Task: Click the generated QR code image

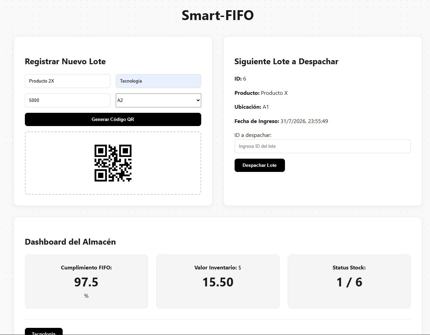Action: [x=113, y=163]
